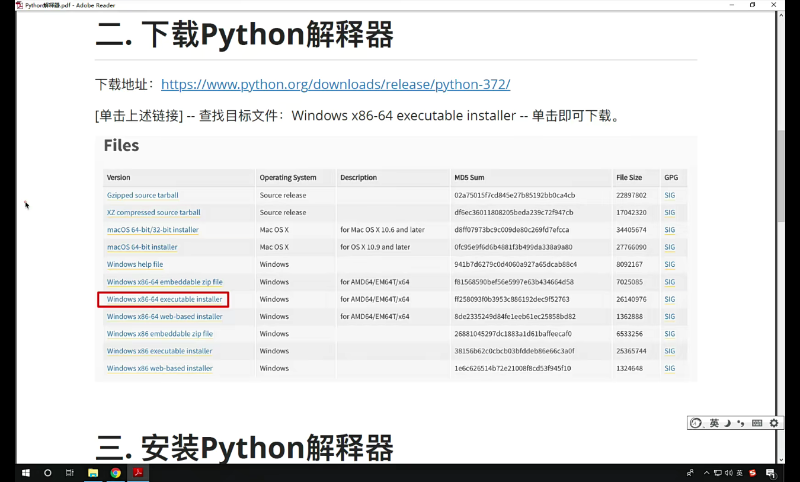This screenshot has width=800, height=482.
Task: Close the Adobe Reader window
Action: [774, 5]
